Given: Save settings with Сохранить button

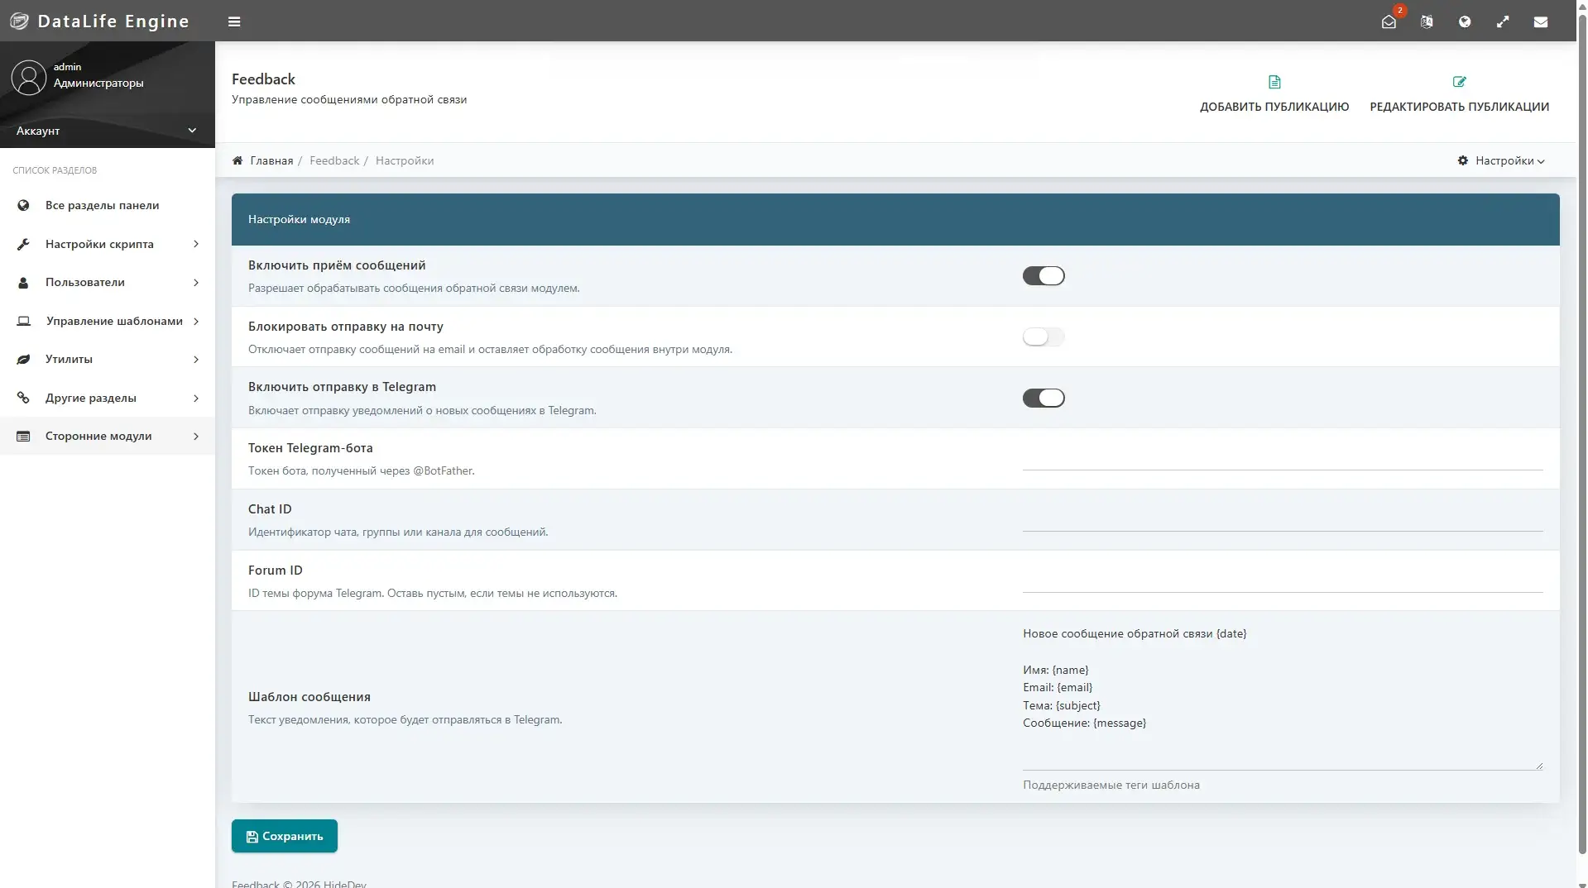Looking at the screenshot, I should (x=285, y=836).
